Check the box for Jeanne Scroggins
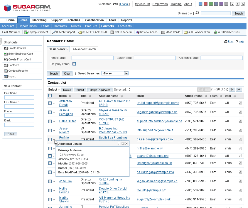Viewport: 248px width, 208px height. click(x=50, y=112)
